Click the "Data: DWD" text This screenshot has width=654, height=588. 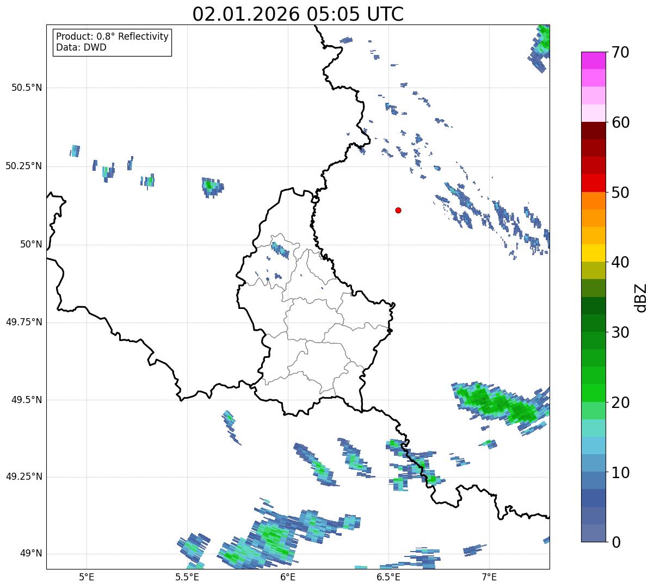tap(81, 47)
